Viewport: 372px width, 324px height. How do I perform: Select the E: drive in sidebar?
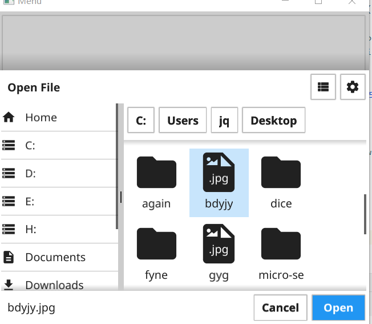30,201
